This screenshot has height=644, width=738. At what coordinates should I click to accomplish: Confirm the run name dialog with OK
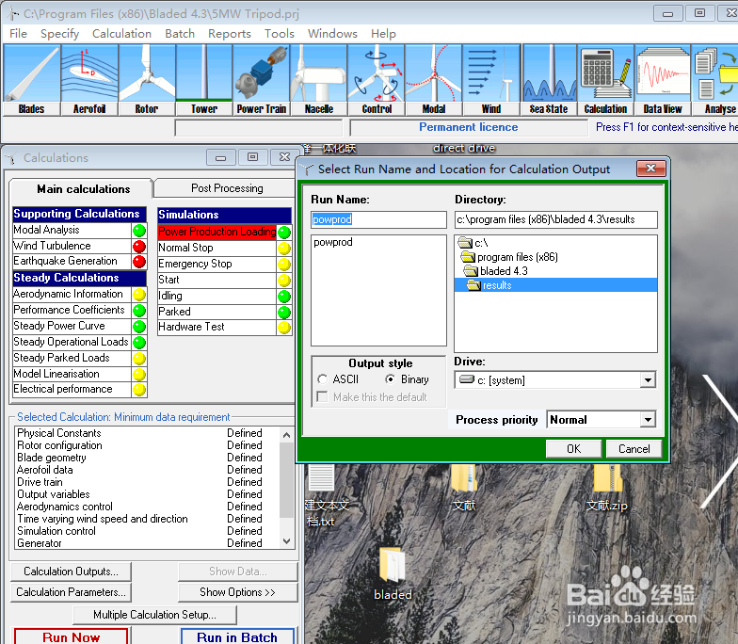[x=574, y=449]
